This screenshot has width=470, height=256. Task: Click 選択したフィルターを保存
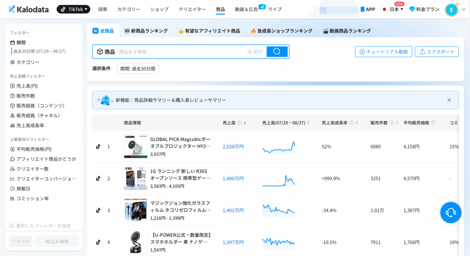click(40, 226)
